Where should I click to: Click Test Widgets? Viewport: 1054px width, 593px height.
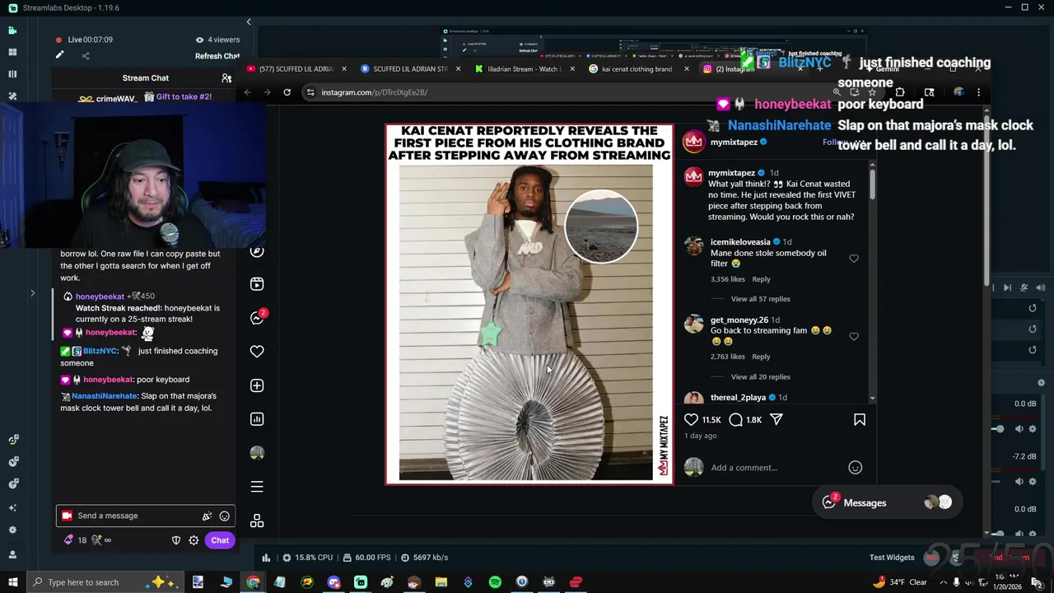pos(892,558)
